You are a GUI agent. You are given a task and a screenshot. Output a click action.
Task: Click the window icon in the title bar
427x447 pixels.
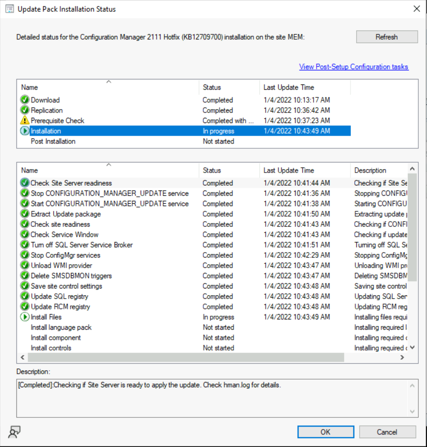(10, 9)
